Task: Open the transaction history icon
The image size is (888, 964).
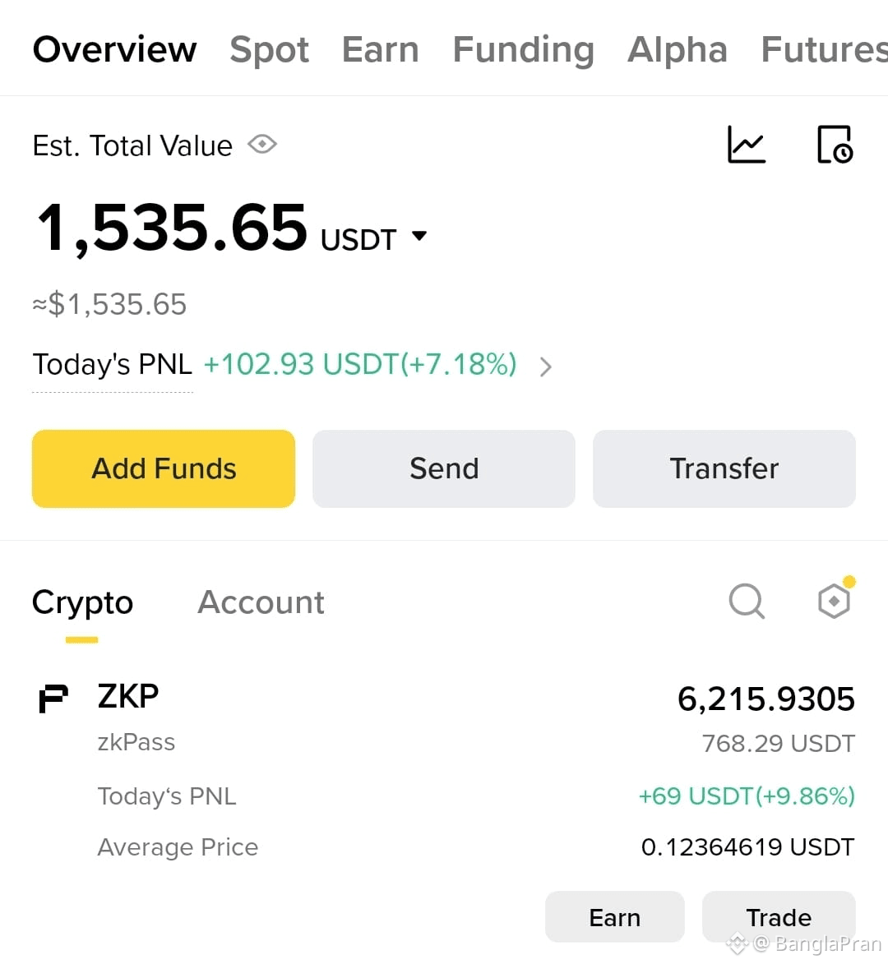Action: (x=835, y=145)
